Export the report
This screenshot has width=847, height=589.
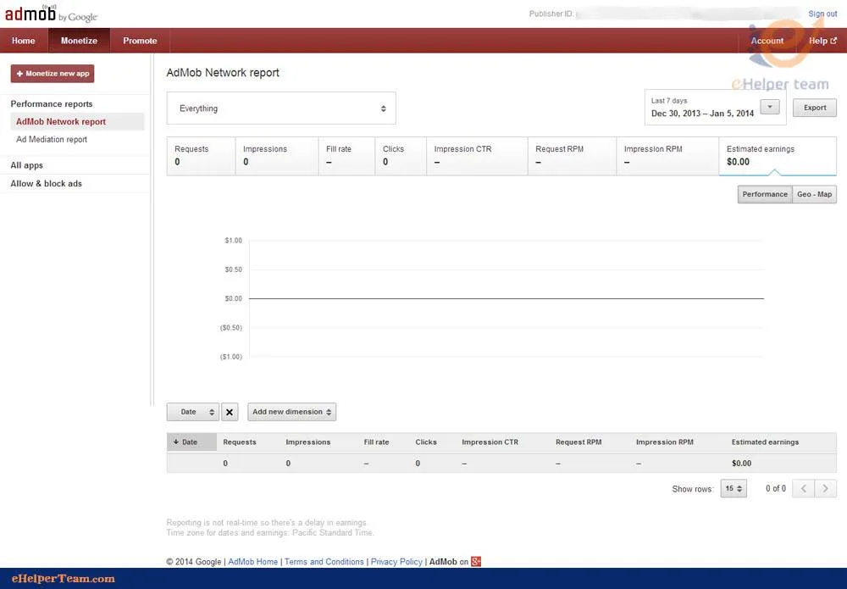tap(815, 108)
